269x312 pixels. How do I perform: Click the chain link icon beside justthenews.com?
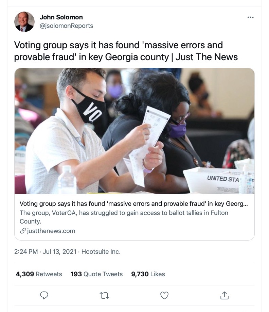tap(23, 231)
